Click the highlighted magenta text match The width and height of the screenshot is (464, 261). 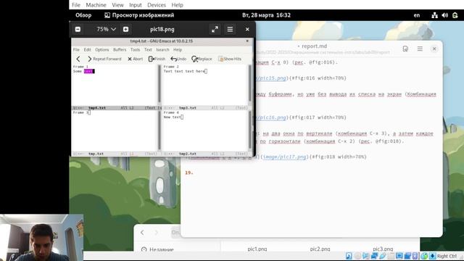click(88, 71)
